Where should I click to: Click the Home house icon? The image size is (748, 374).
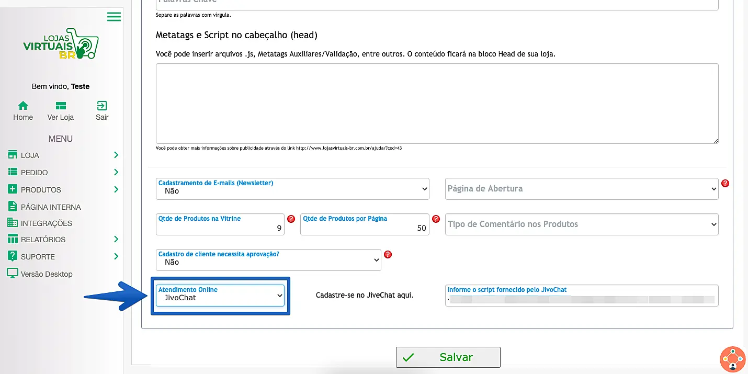pyautogui.click(x=23, y=106)
